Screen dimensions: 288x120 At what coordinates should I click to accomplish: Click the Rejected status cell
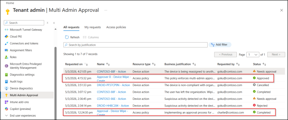pos(260,106)
